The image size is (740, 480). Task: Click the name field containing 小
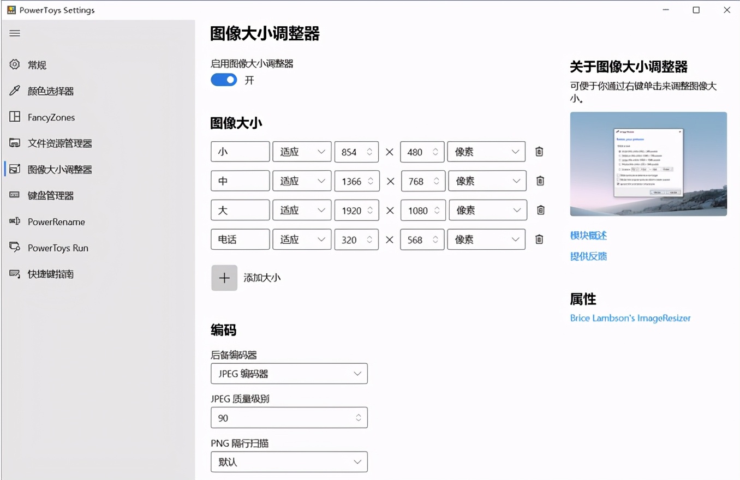[240, 152]
